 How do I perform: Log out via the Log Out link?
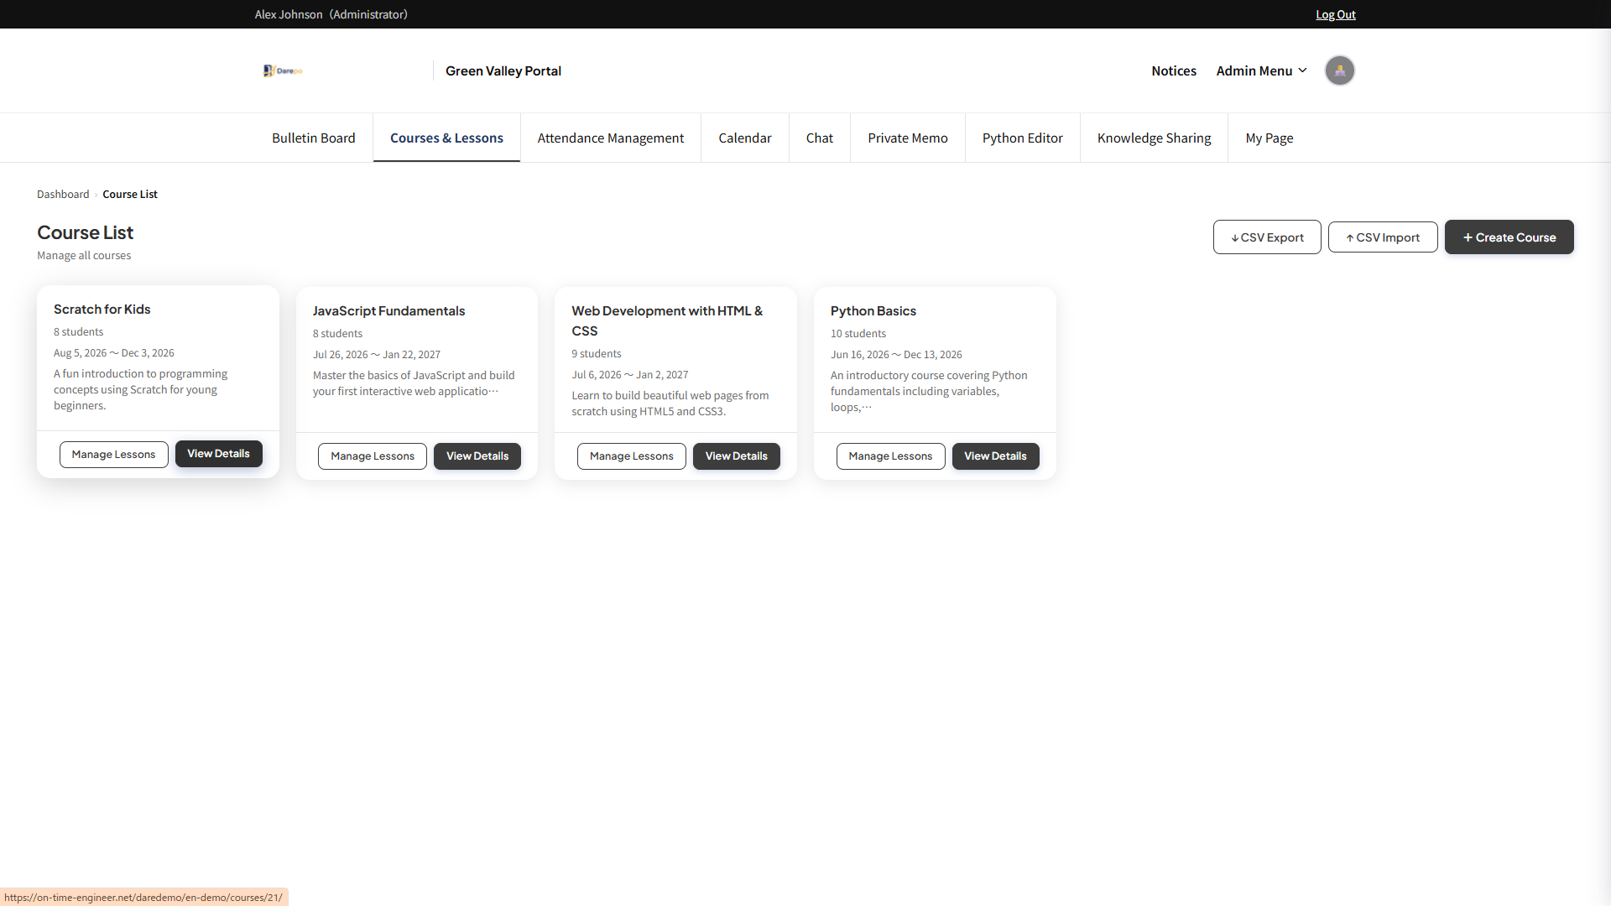click(1335, 14)
